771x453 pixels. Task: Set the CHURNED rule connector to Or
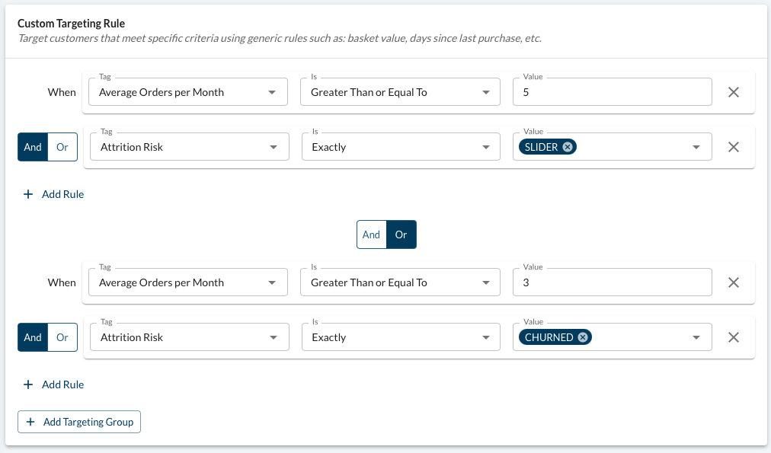click(x=62, y=337)
